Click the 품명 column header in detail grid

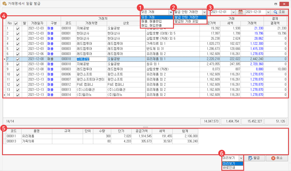coord(37,131)
